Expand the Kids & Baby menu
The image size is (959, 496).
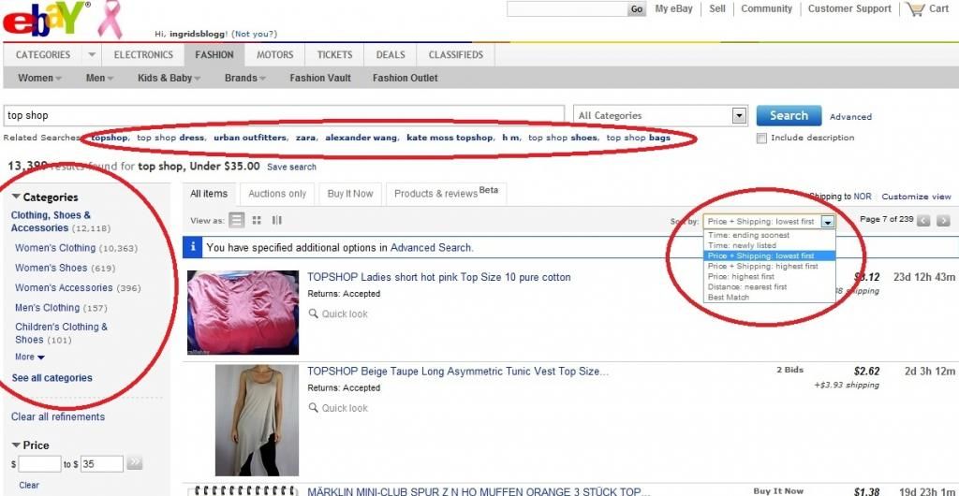[x=169, y=79]
